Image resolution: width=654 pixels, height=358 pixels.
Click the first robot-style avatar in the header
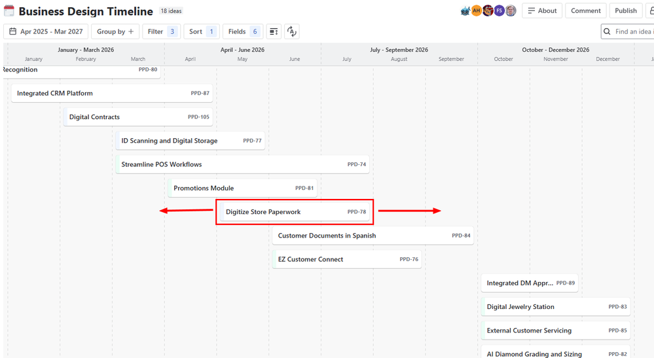pos(465,11)
